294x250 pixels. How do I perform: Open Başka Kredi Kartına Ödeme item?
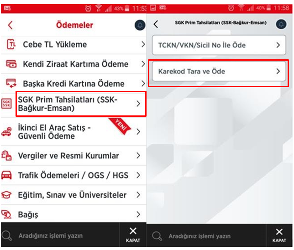73,83
